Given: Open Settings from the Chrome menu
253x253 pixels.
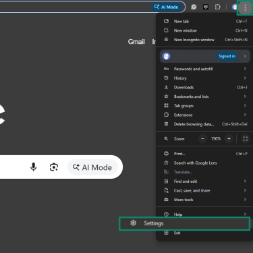Looking at the screenshot, I should pyautogui.click(x=184, y=223).
